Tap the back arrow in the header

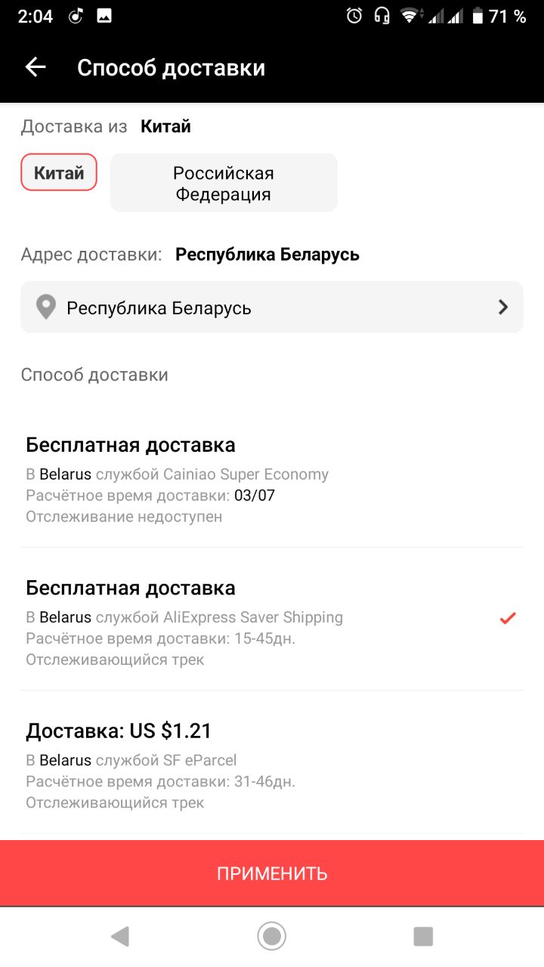[x=36, y=67]
